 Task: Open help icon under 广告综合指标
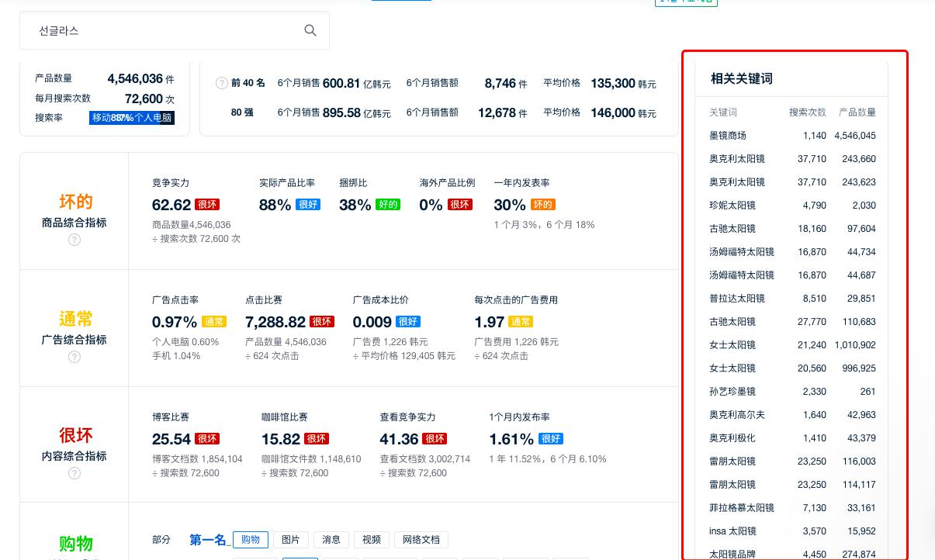coord(74,357)
